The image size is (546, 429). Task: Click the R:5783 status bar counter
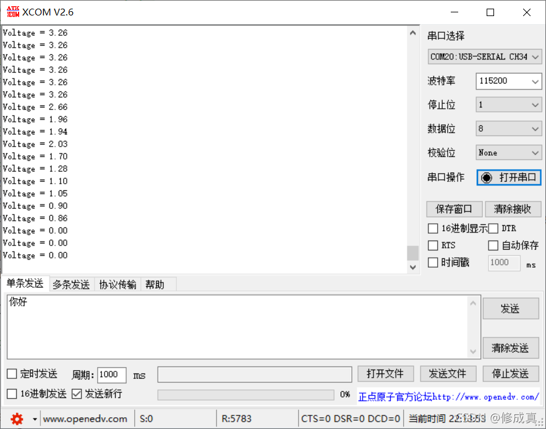tap(236, 418)
